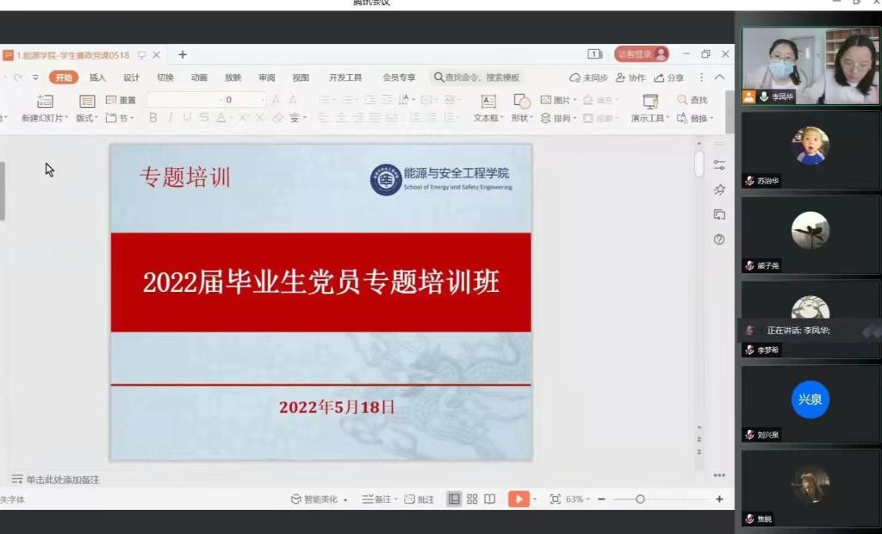Open the Insert (插入) ribbon tab
Image resolution: width=882 pixels, height=534 pixels.
[x=97, y=78]
